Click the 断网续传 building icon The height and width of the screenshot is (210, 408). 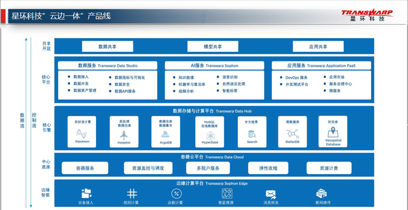(321, 193)
